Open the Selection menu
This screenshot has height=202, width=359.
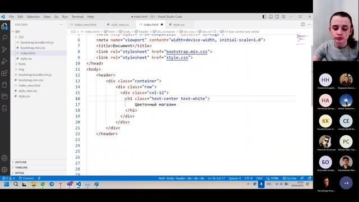coord(33,17)
